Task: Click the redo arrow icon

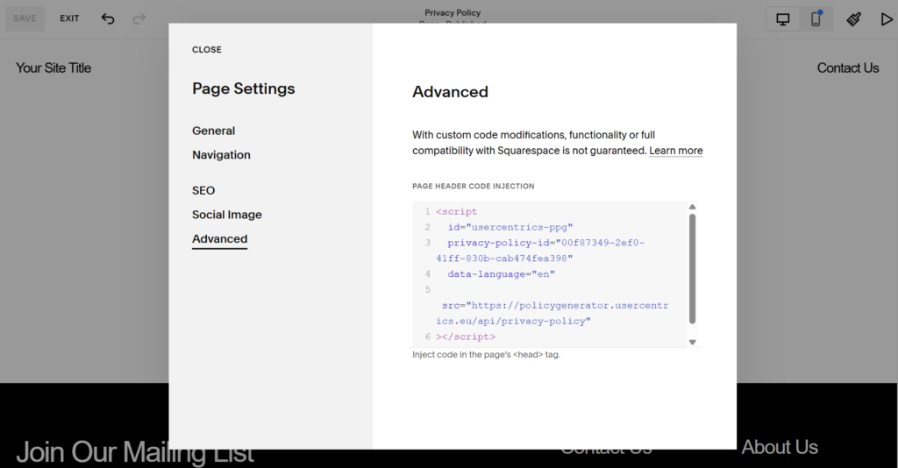Action: tap(139, 18)
